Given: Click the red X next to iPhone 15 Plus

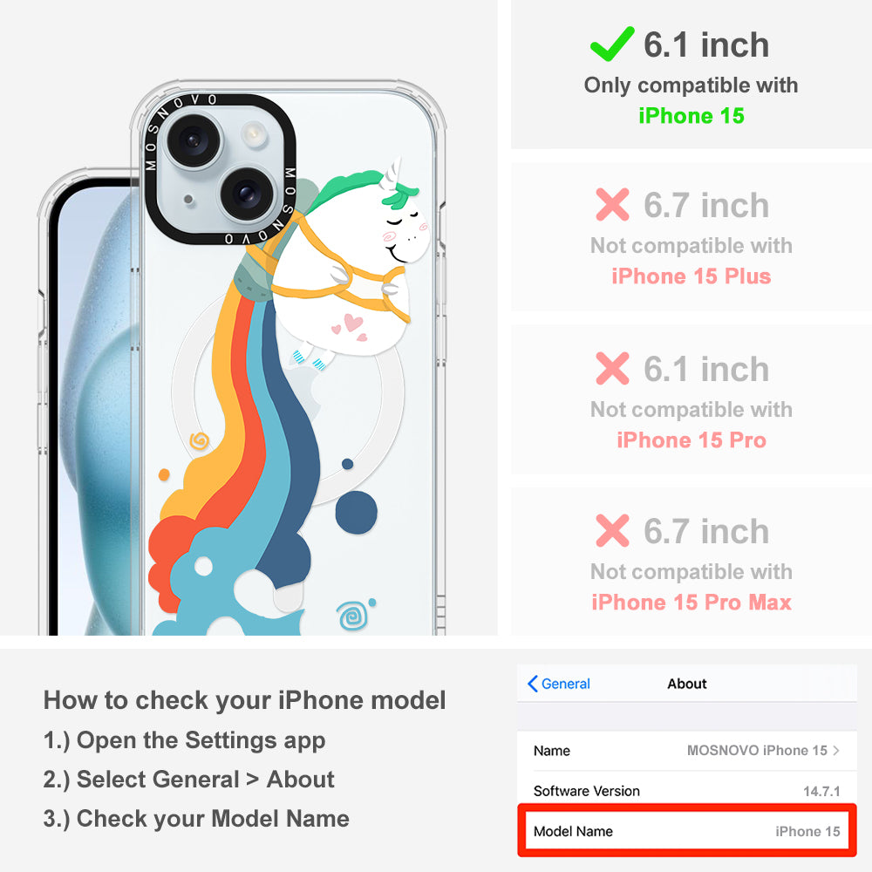Looking at the screenshot, I should [x=612, y=205].
